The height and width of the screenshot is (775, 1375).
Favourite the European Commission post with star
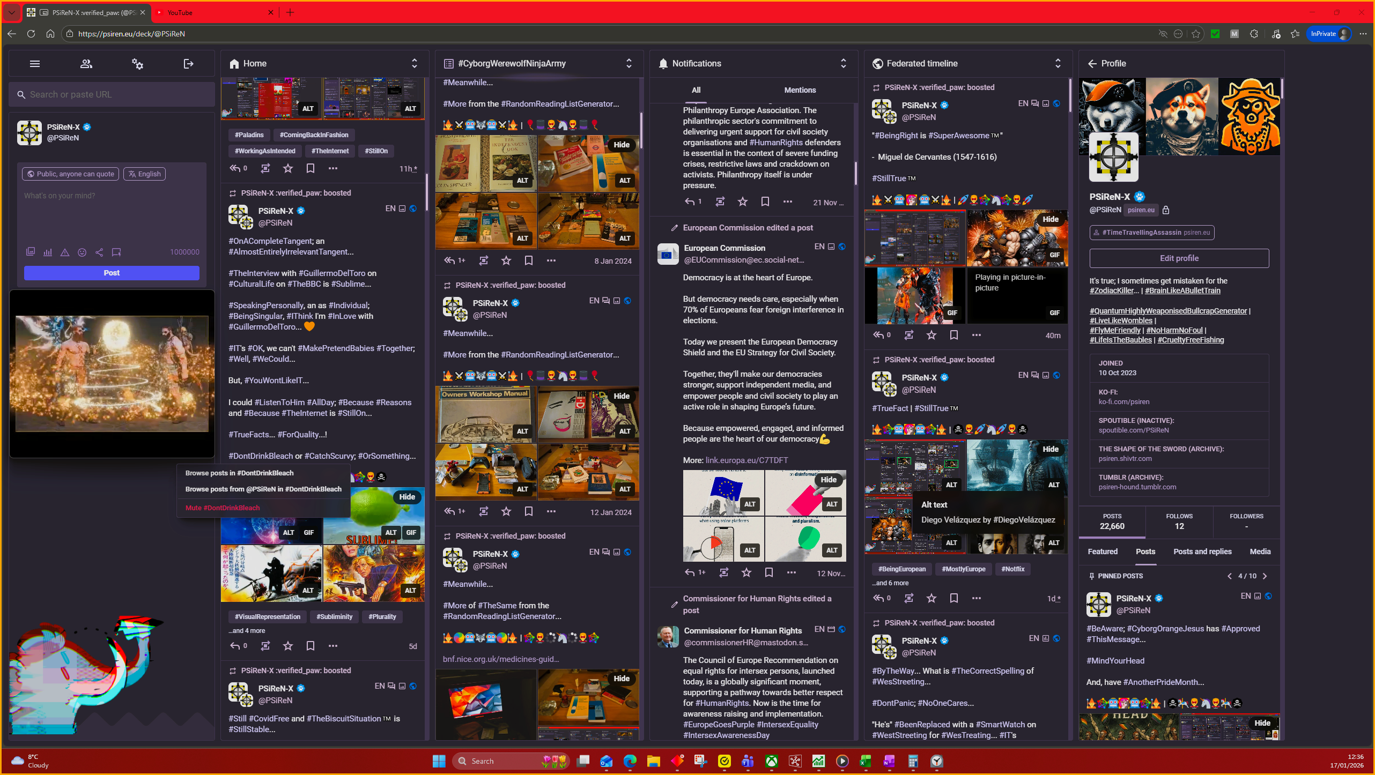click(746, 572)
